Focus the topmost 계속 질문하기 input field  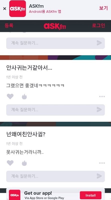tap(56, 43)
